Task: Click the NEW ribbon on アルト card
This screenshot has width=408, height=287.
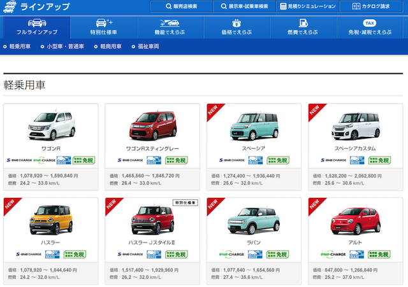Action: (315, 205)
